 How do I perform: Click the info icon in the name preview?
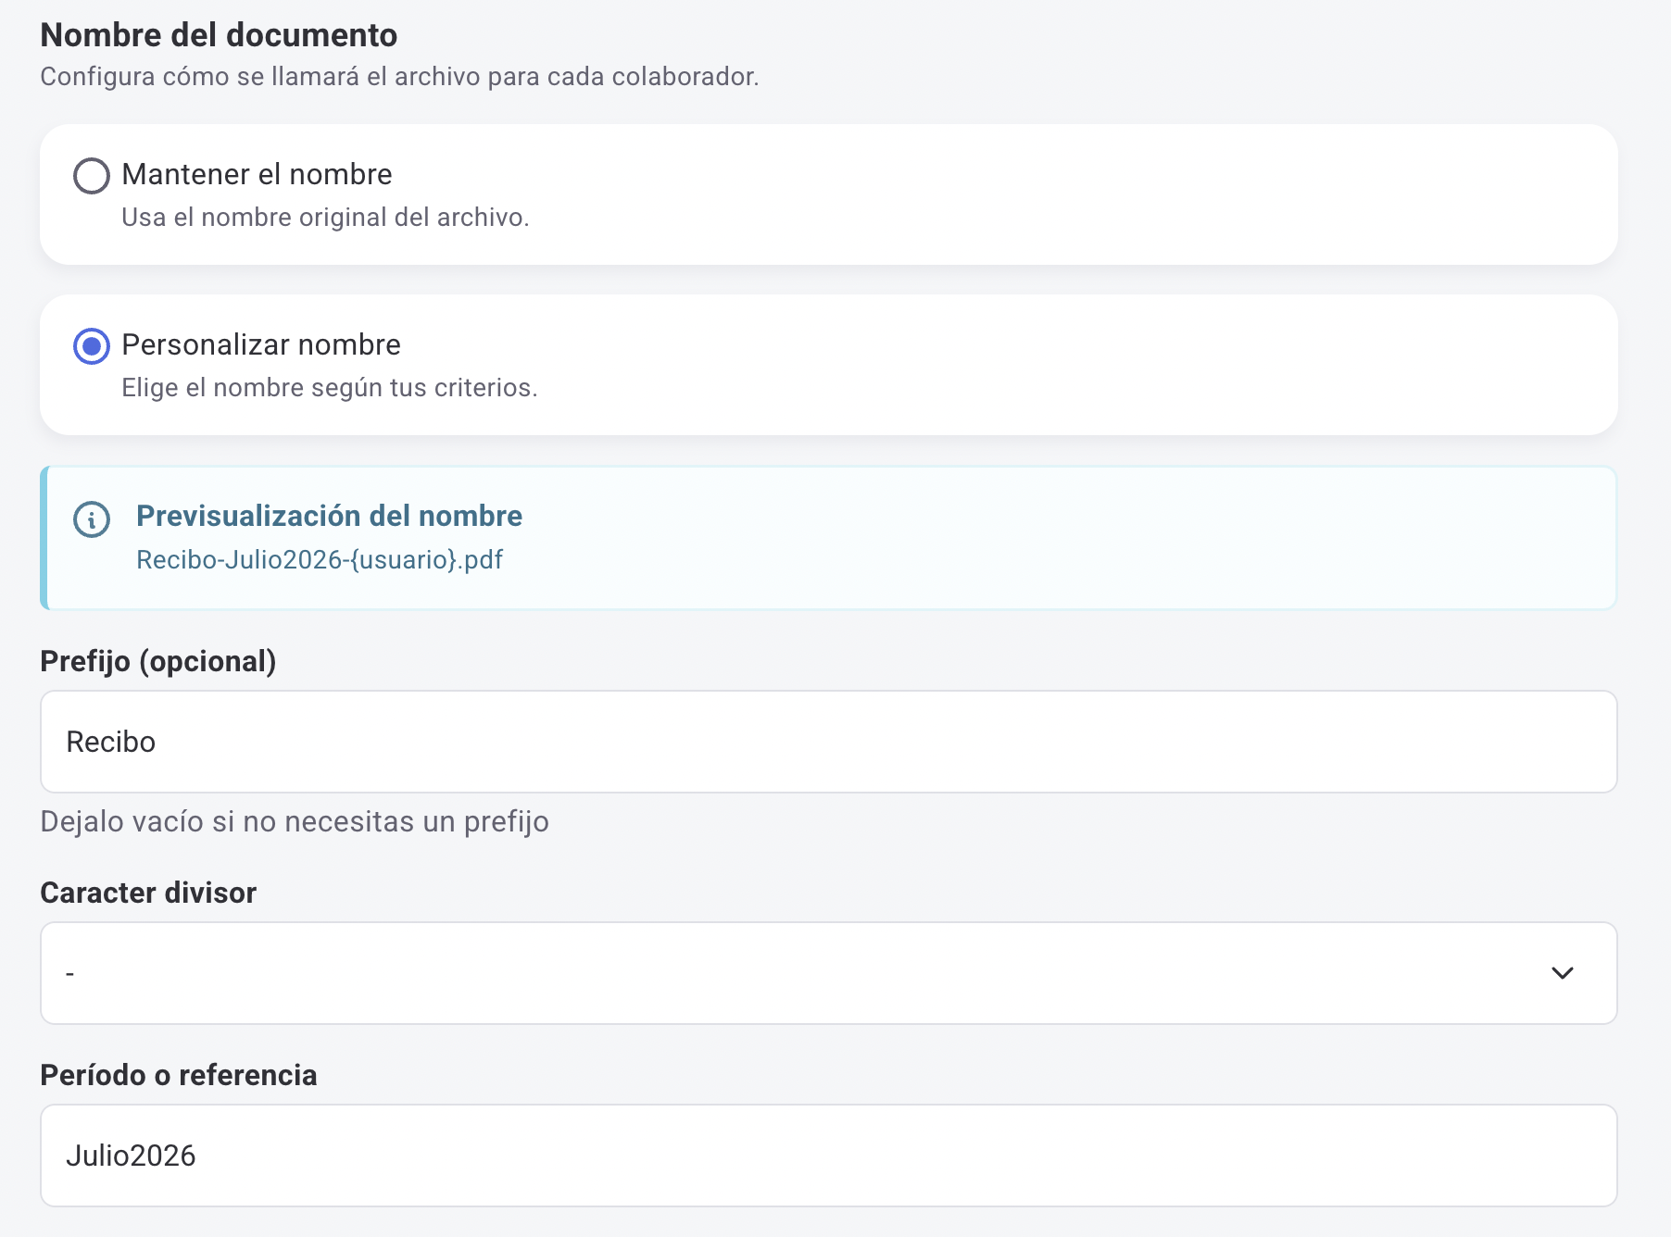tap(92, 519)
